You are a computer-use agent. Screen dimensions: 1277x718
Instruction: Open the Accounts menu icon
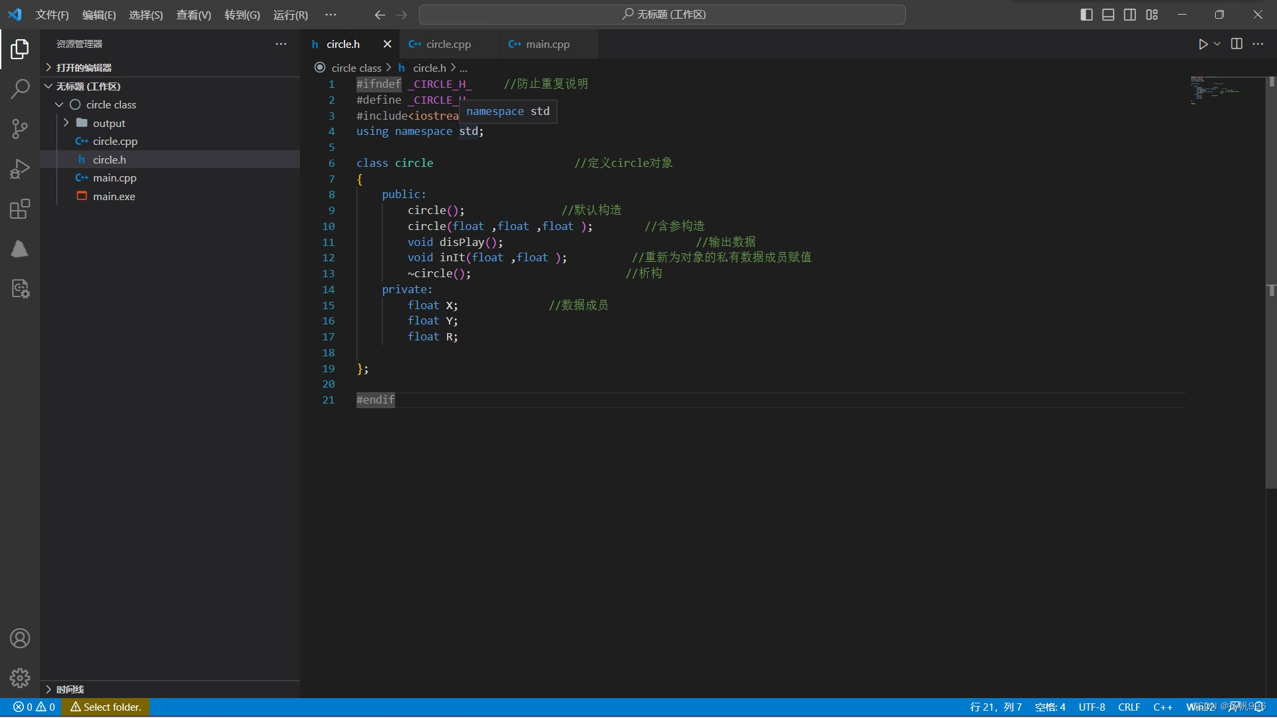[x=20, y=638]
